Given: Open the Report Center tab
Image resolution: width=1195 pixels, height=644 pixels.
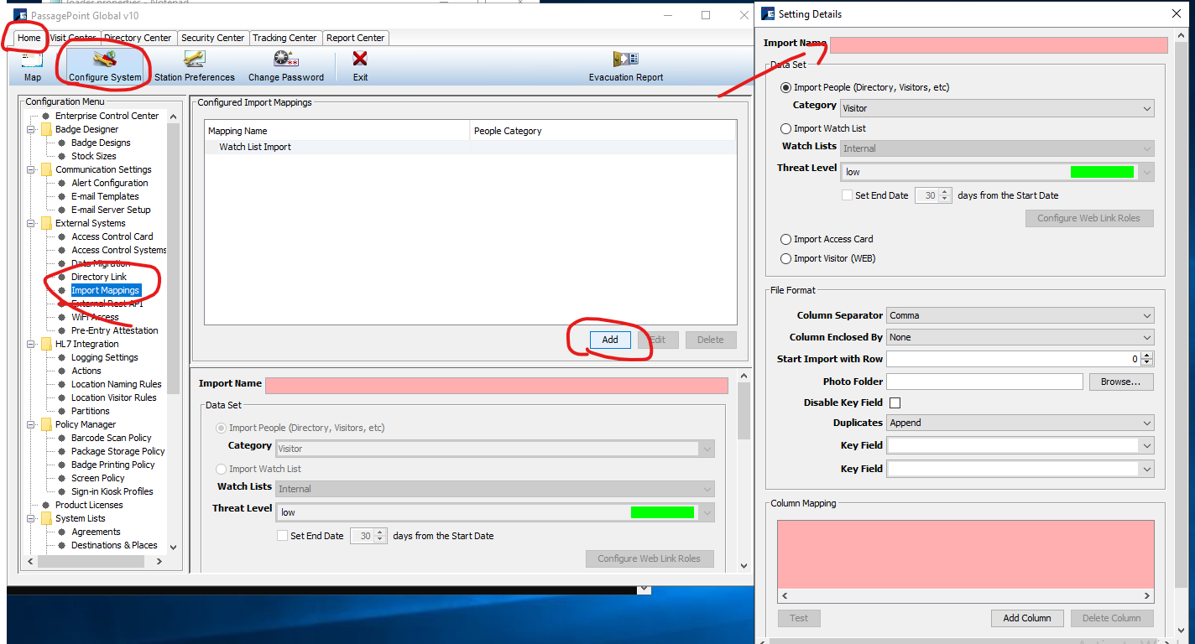Looking at the screenshot, I should click(x=355, y=38).
